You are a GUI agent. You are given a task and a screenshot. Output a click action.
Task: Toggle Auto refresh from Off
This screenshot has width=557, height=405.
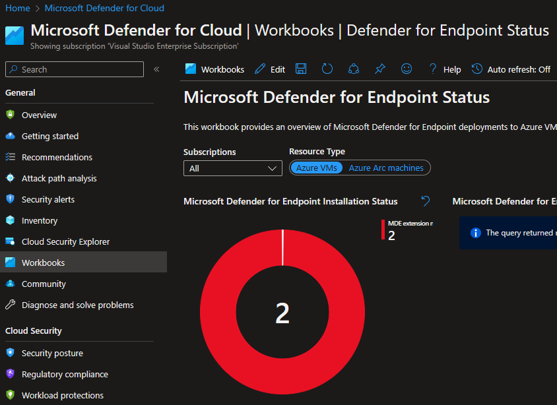[511, 69]
